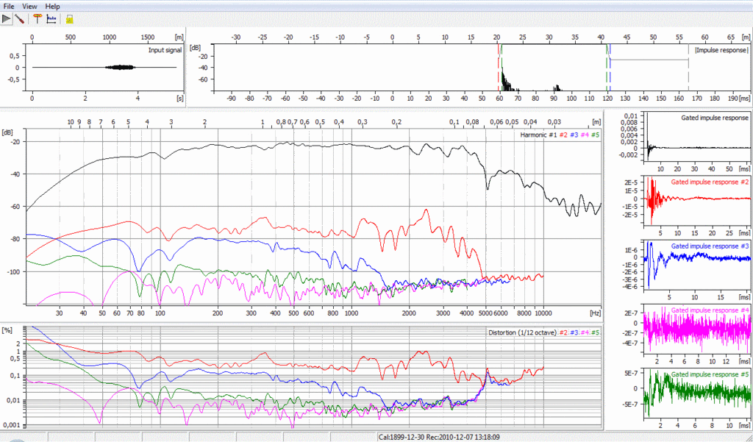Open the Help menu
This screenshot has height=442, width=753.
pyautogui.click(x=52, y=6)
